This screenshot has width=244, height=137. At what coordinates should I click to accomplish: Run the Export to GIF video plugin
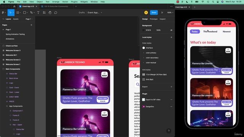click(x=153, y=100)
